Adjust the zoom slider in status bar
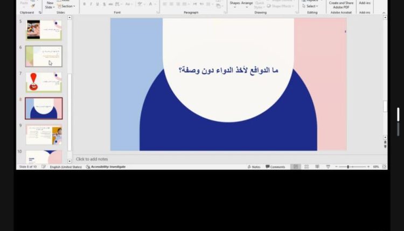The width and height of the screenshot is (404, 231). pos(349,167)
